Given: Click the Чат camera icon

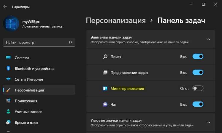Looking at the screenshot, I should coord(105,104).
